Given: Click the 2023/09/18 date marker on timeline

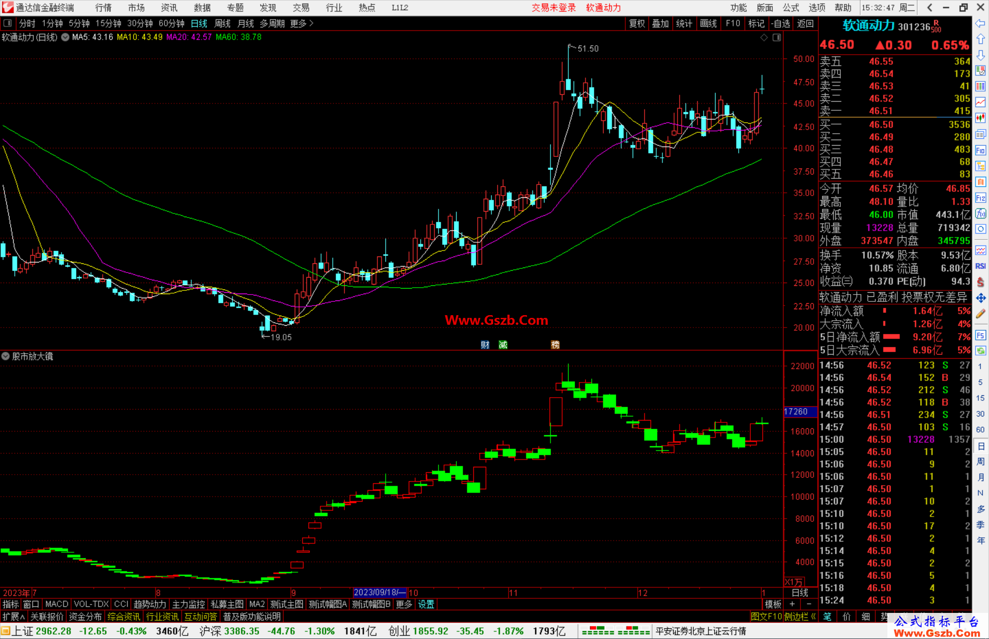Looking at the screenshot, I should (x=380, y=592).
